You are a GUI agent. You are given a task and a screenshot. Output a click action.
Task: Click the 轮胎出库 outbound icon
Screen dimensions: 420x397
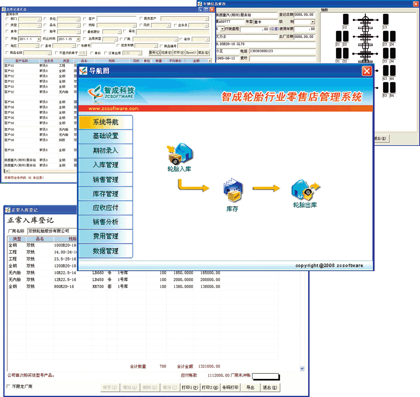306,190
